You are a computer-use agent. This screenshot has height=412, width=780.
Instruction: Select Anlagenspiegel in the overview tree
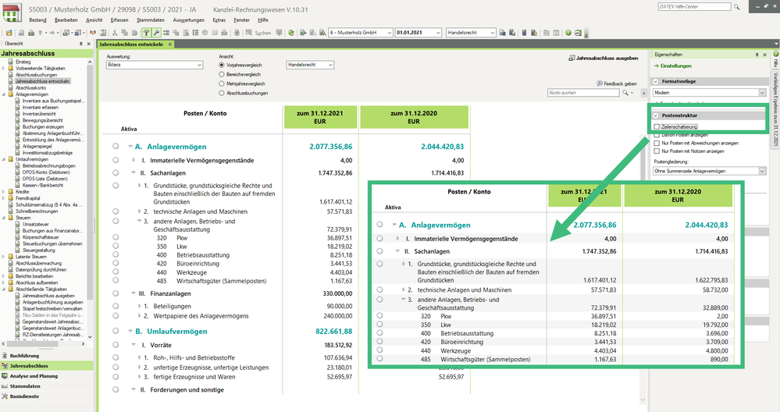pos(37,146)
